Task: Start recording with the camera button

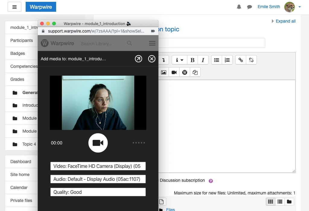Action: (x=98, y=143)
